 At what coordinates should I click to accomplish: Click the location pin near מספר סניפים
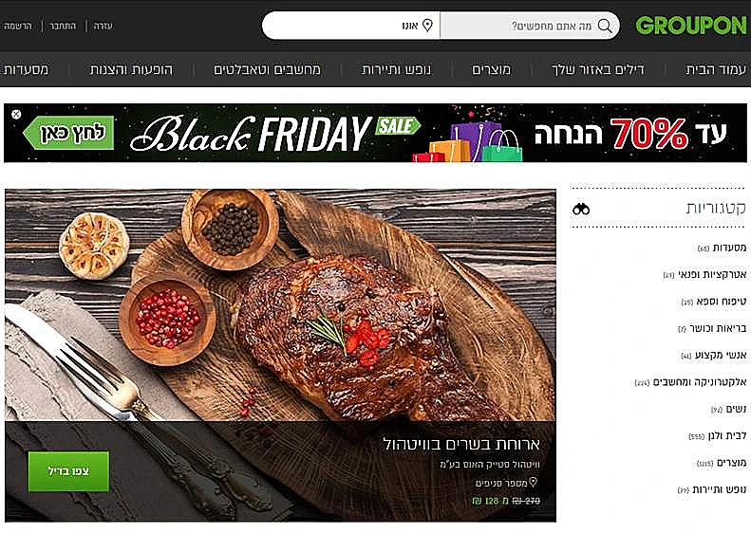tap(533, 483)
